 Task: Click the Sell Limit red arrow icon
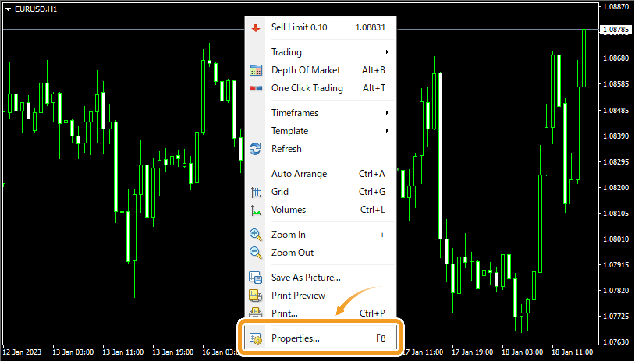(x=255, y=28)
